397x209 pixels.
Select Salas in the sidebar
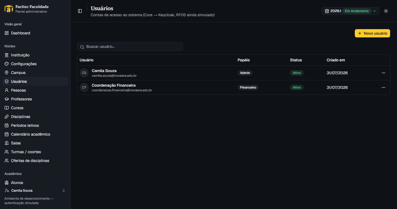(35, 143)
